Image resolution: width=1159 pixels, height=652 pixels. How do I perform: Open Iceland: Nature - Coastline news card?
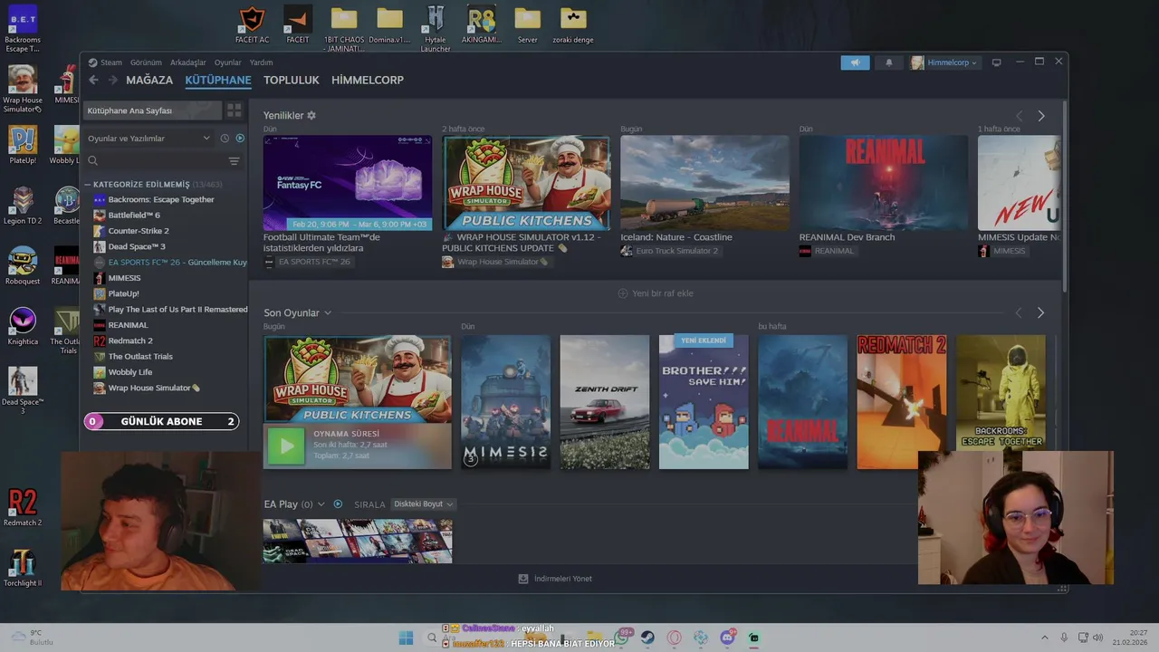pos(704,183)
